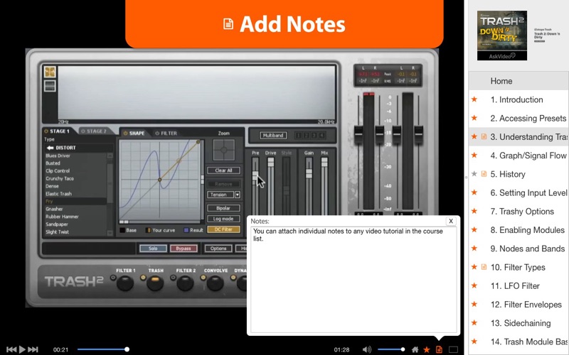This screenshot has height=355, width=569.
Task: Click the Options button
Action: pos(218,248)
